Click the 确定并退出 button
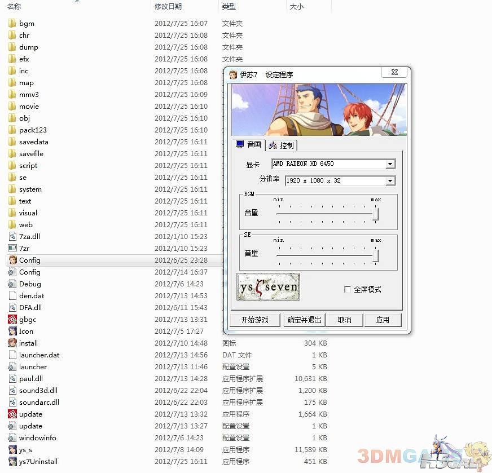Viewport: 492px width, 473px height. tap(304, 320)
